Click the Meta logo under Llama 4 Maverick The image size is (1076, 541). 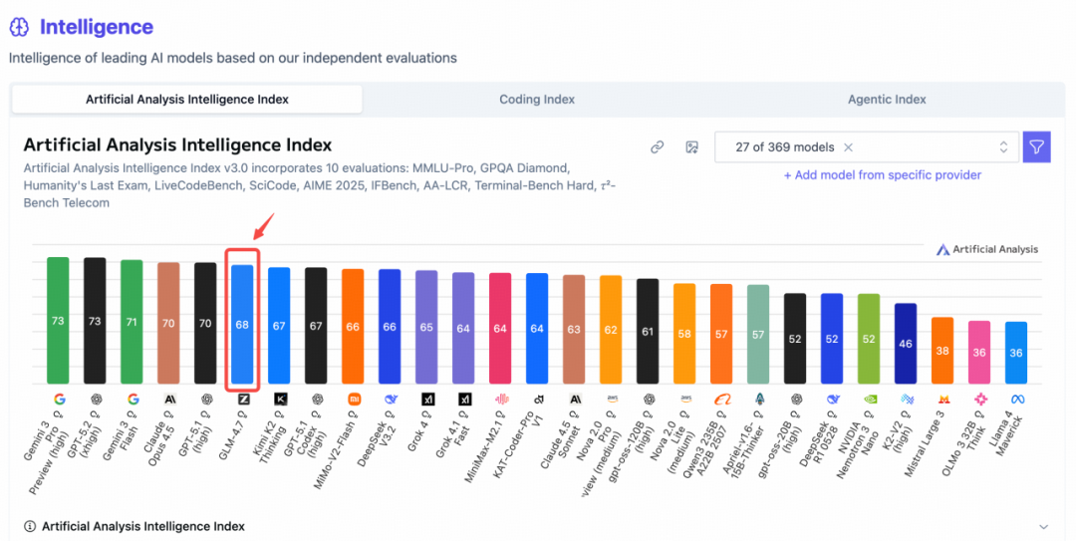(1018, 399)
